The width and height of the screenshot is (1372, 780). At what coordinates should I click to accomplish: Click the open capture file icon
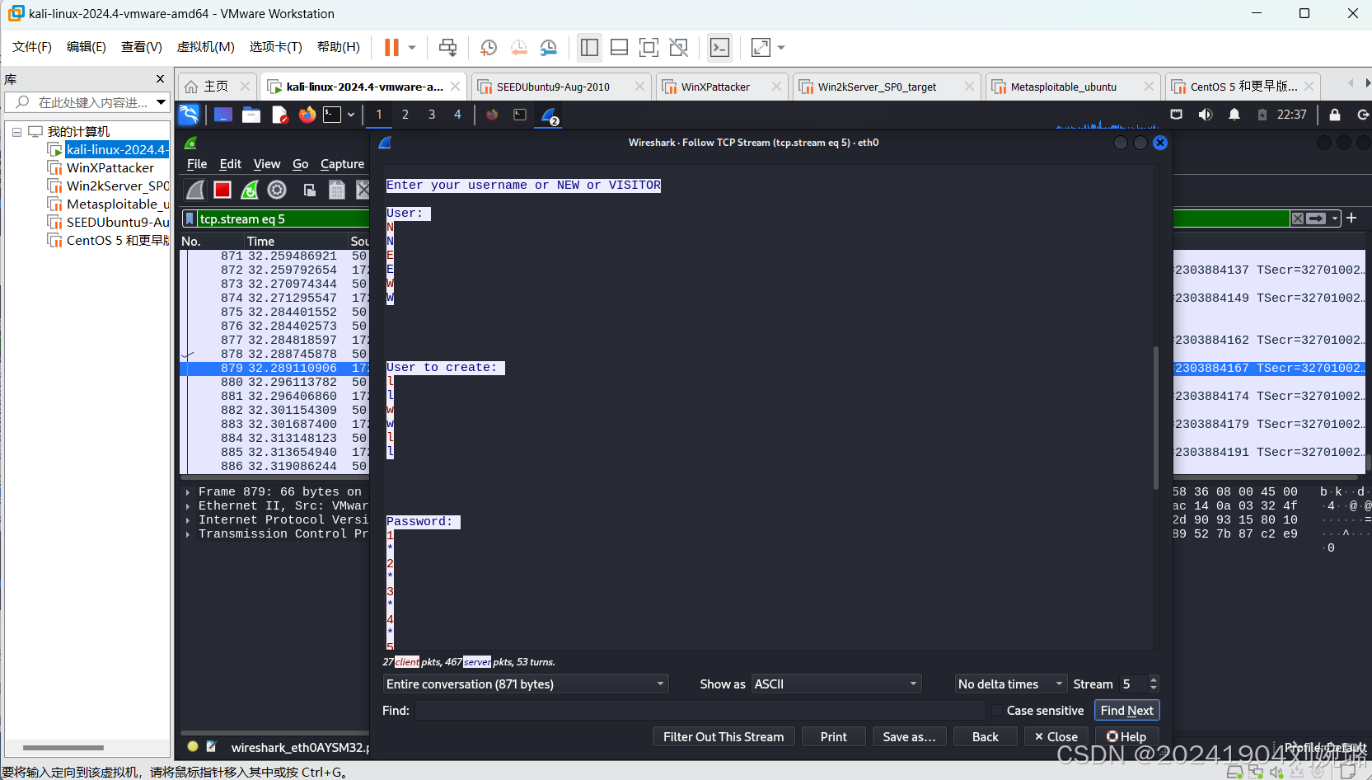(x=310, y=190)
